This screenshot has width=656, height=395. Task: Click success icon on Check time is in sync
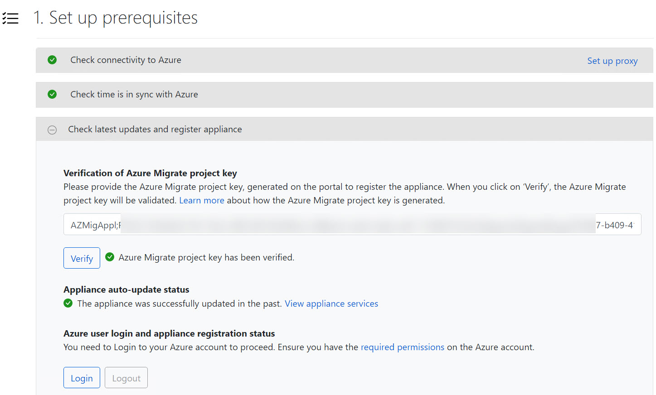tap(52, 94)
